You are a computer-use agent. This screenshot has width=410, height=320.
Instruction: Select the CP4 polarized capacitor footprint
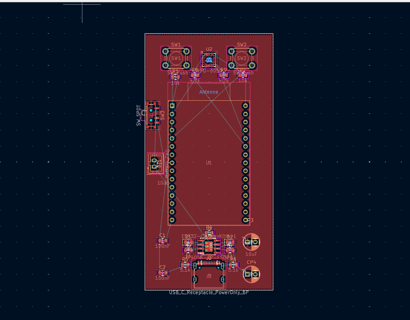(x=251, y=274)
